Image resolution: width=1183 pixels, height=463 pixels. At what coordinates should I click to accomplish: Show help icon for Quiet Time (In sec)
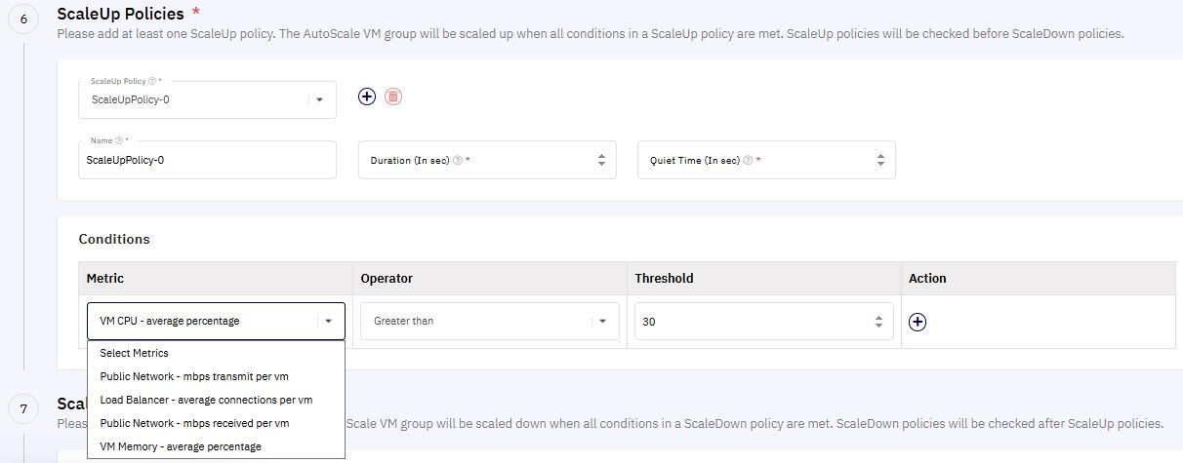pos(748,161)
